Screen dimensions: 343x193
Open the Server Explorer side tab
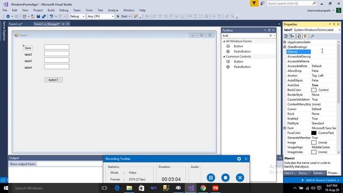click(4, 31)
